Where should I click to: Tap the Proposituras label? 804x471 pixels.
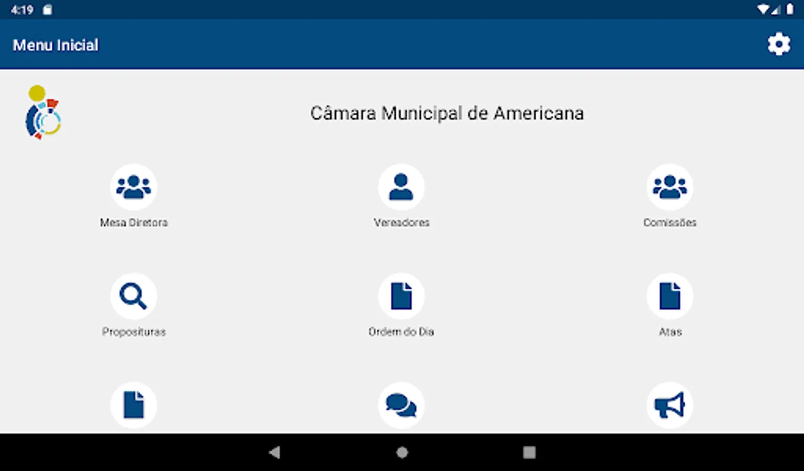point(133,332)
